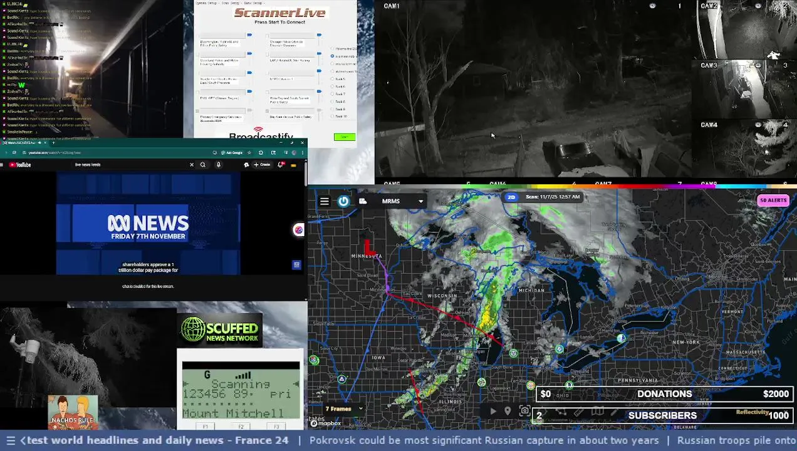Open the YouTube guide hamburger menu
The height and width of the screenshot is (451, 797).
[x=2, y=165]
